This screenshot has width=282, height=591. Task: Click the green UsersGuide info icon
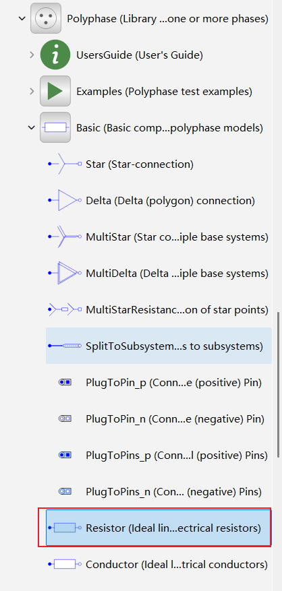[x=55, y=55]
